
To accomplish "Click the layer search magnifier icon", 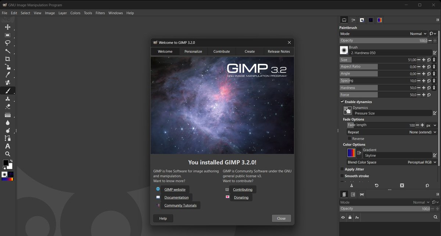I will [x=435, y=217].
